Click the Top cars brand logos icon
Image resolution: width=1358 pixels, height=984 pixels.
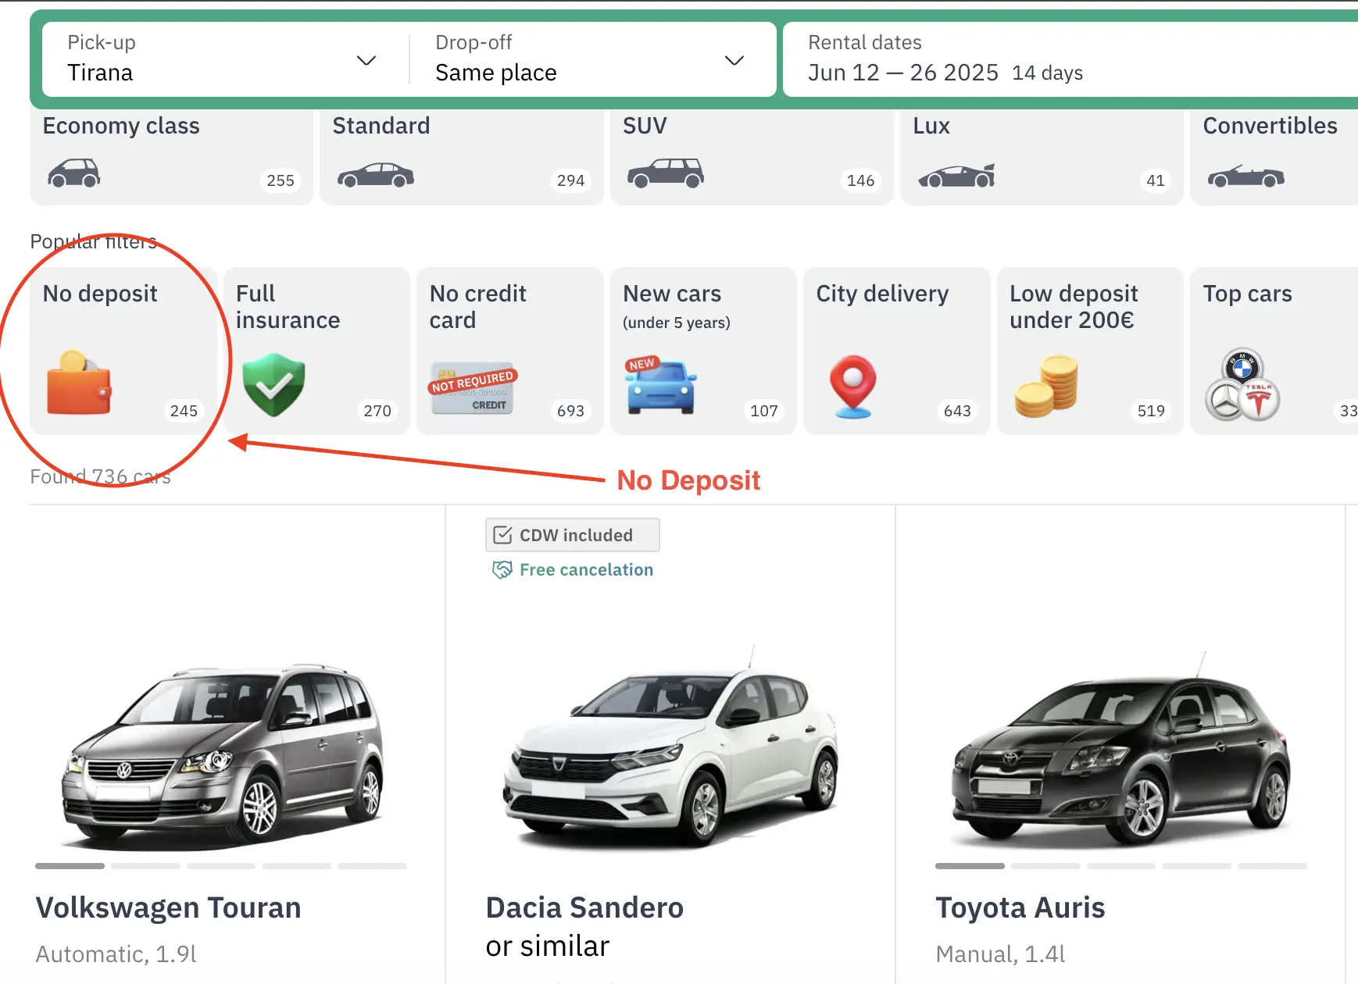click(x=1243, y=385)
